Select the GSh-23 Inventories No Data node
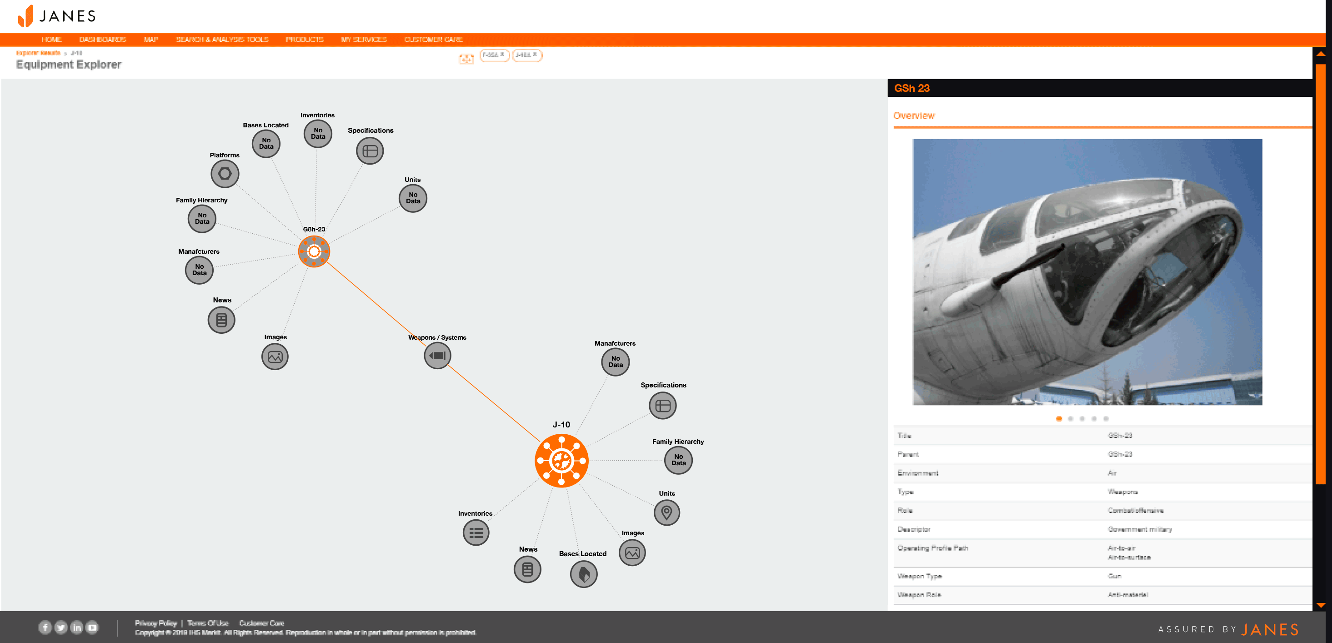 point(318,133)
